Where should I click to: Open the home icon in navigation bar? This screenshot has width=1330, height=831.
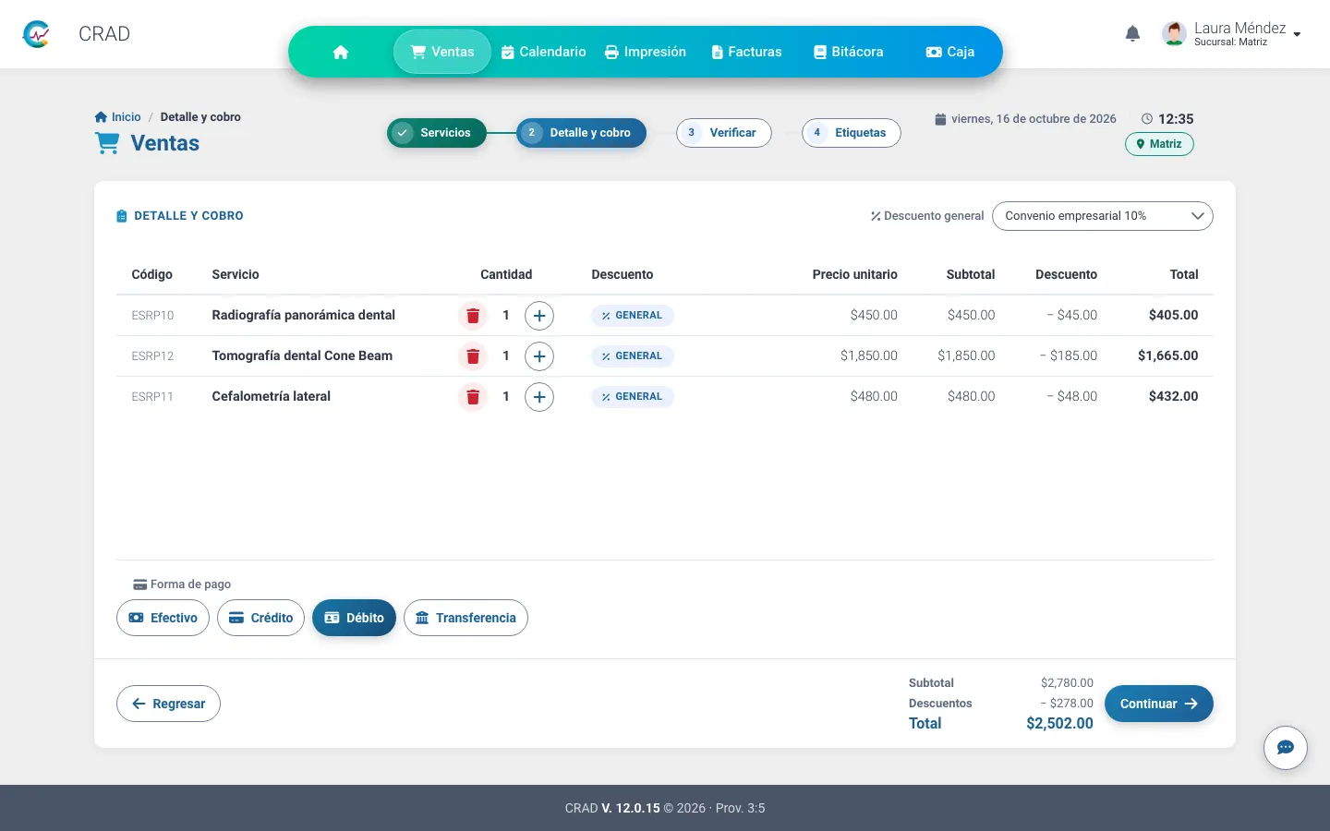pos(341,52)
